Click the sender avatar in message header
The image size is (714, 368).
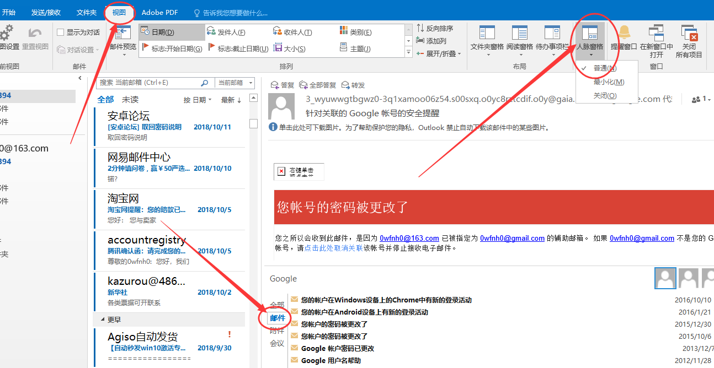click(281, 107)
